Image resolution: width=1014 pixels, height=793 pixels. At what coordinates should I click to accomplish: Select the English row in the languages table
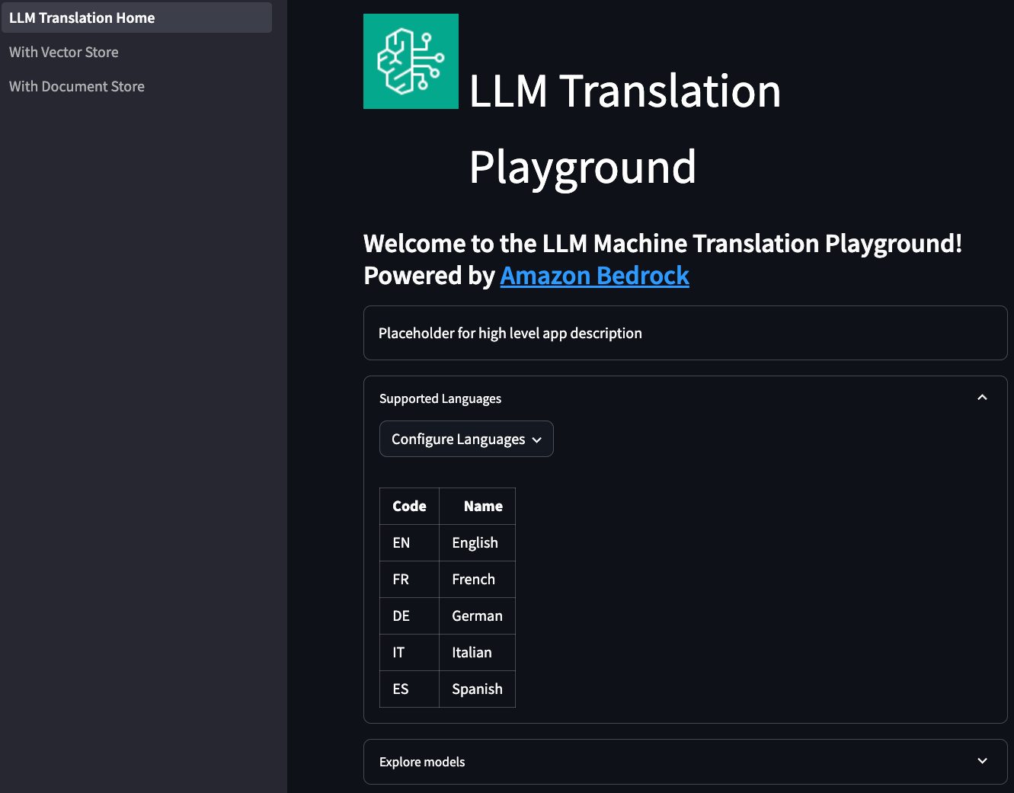475,542
